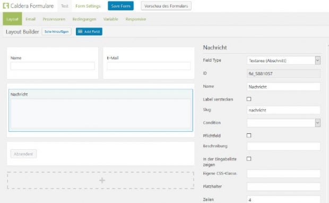Open Form Settings
The height and width of the screenshot is (203, 329).
(x=88, y=6)
